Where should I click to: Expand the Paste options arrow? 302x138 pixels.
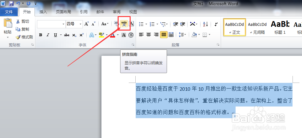pos(8,37)
